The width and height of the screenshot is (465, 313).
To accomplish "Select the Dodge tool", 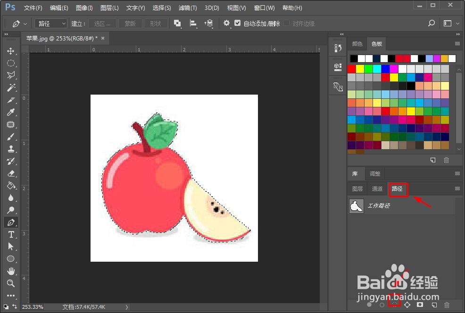I will point(11,210).
